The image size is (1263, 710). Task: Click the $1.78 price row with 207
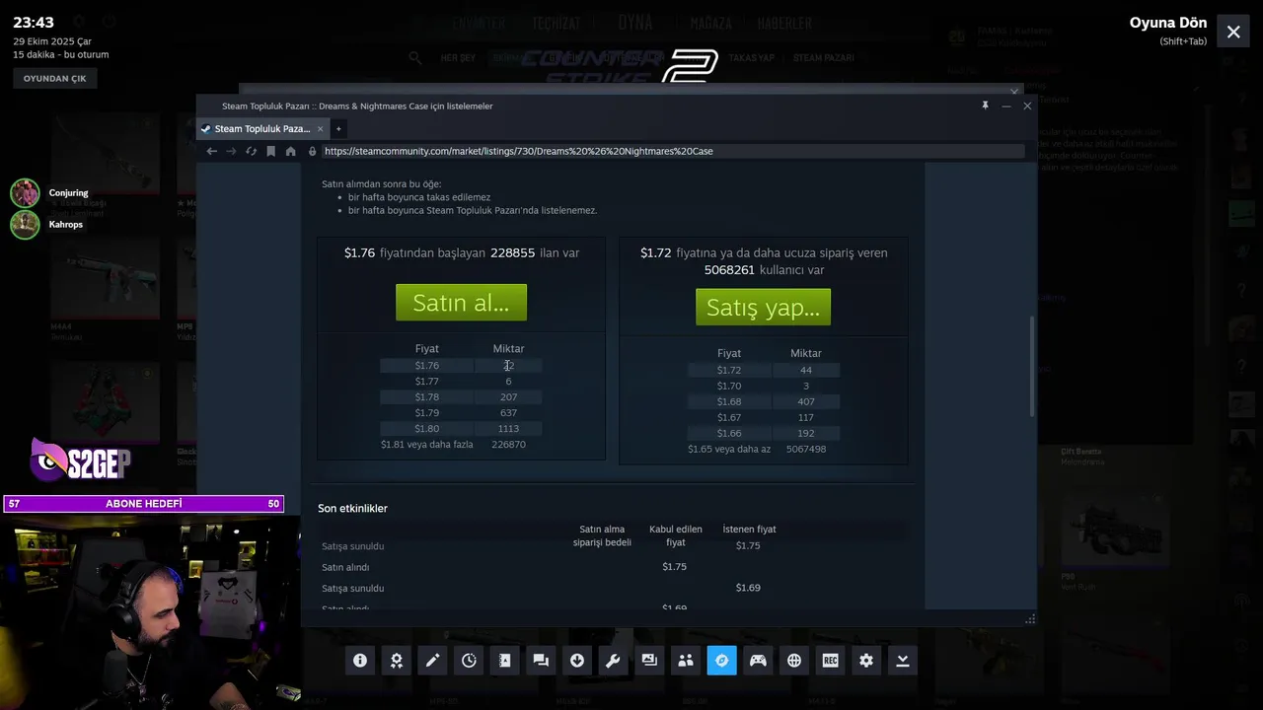461,397
